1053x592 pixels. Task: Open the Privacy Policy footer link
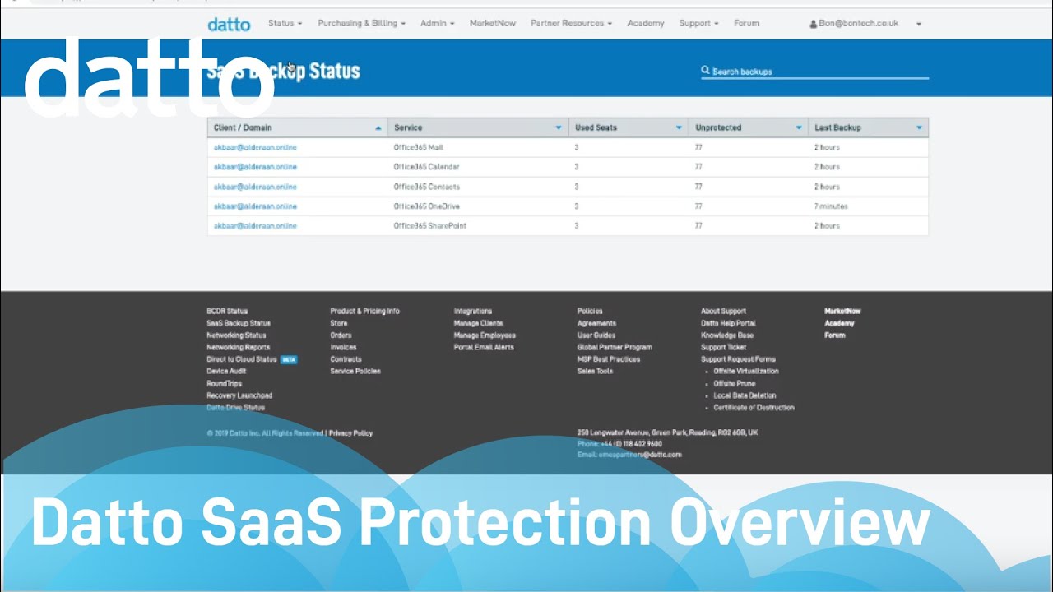(350, 433)
